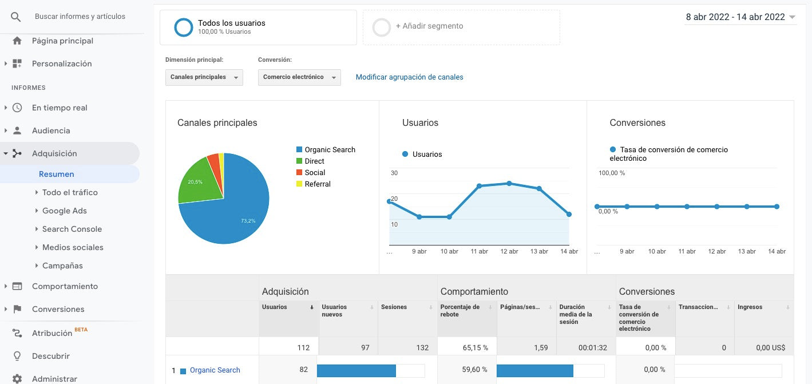The image size is (812, 384).
Task: Open Administrar gear settings icon
Action: [x=17, y=379]
